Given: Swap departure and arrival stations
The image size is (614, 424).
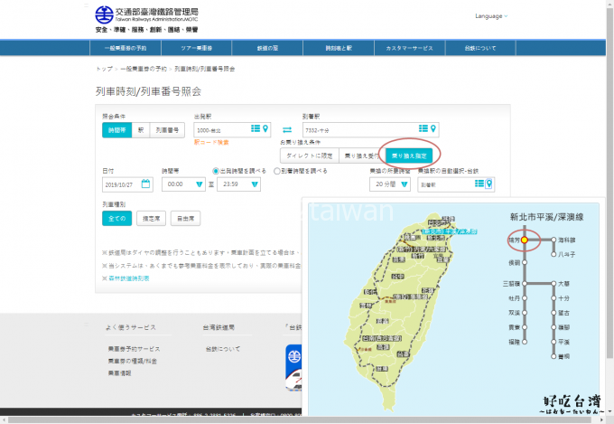Looking at the screenshot, I should tap(287, 130).
